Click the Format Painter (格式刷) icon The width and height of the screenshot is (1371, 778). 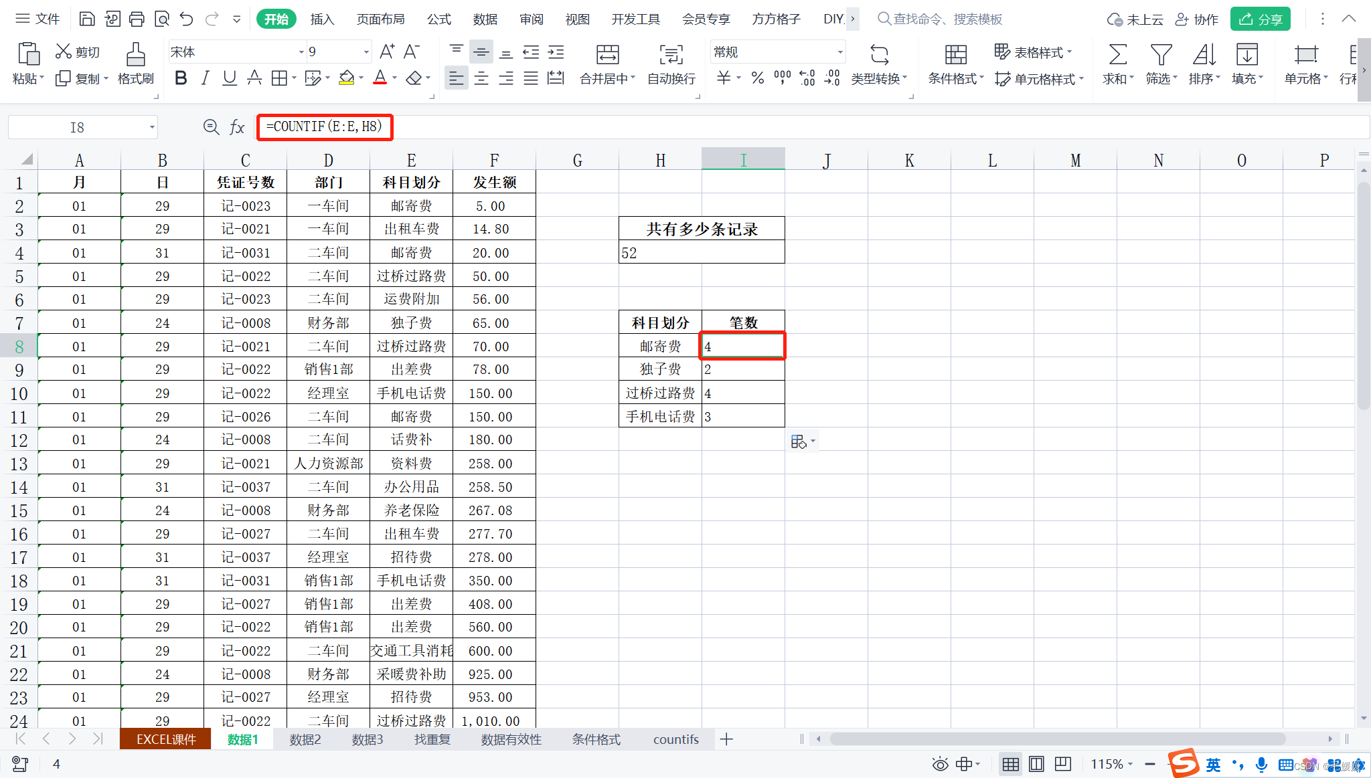[x=135, y=55]
